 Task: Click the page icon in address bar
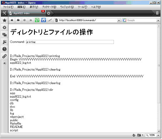(57, 20)
